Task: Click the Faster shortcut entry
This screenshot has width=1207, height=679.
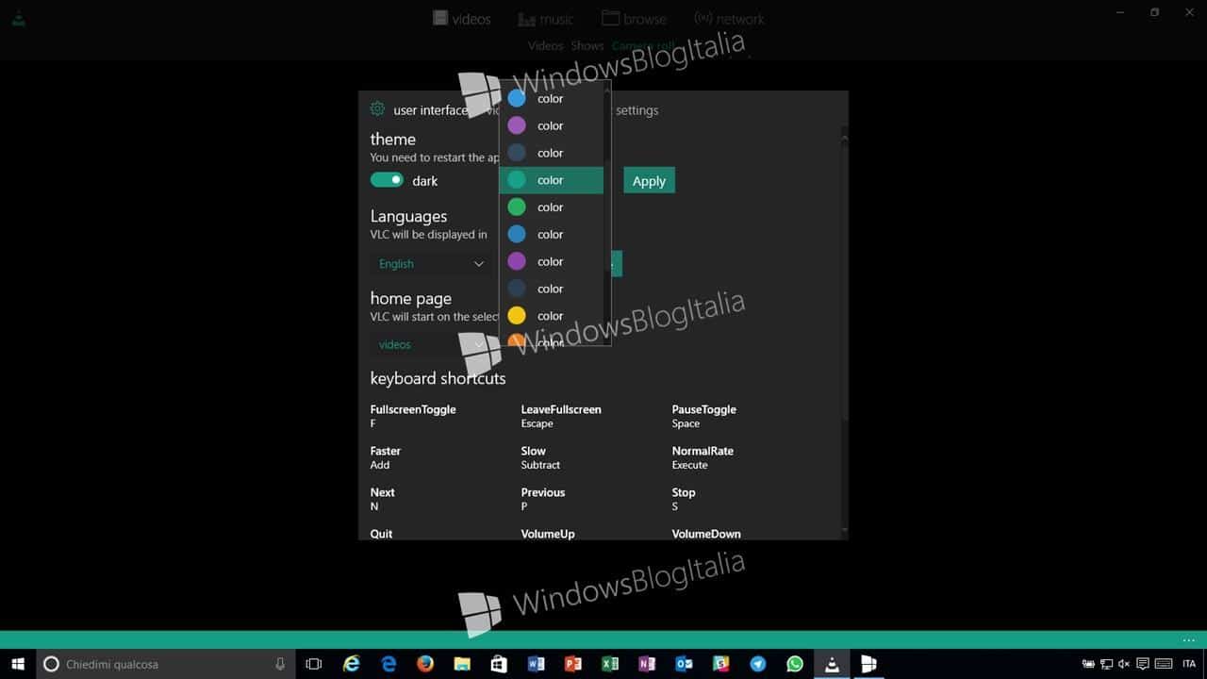Action: point(386,457)
